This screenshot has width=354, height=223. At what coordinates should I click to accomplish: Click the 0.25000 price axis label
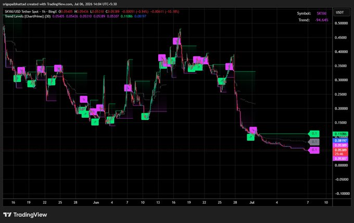341,94
